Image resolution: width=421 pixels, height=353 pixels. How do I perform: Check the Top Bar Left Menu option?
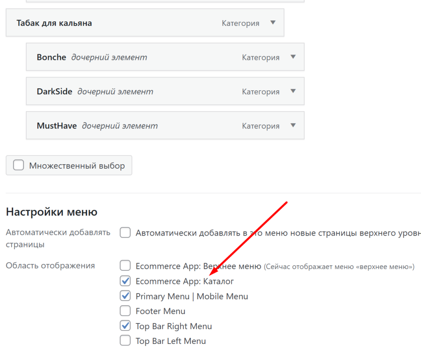pyautogui.click(x=125, y=341)
